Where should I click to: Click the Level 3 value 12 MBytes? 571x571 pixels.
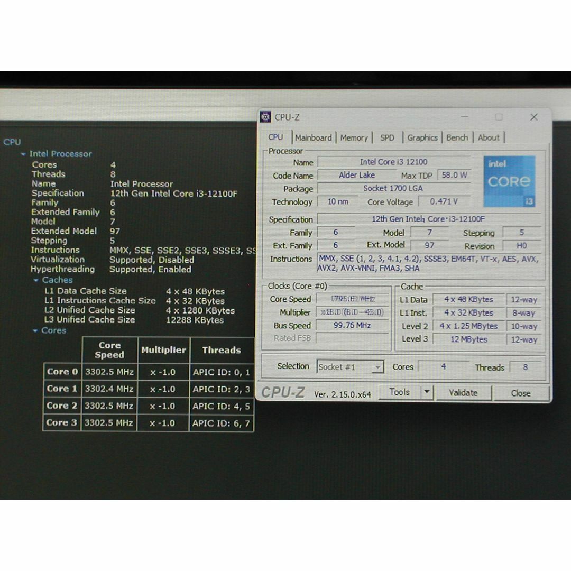coord(468,339)
